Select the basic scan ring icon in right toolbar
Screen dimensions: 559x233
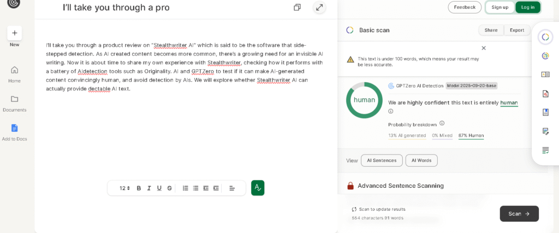(545, 37)
